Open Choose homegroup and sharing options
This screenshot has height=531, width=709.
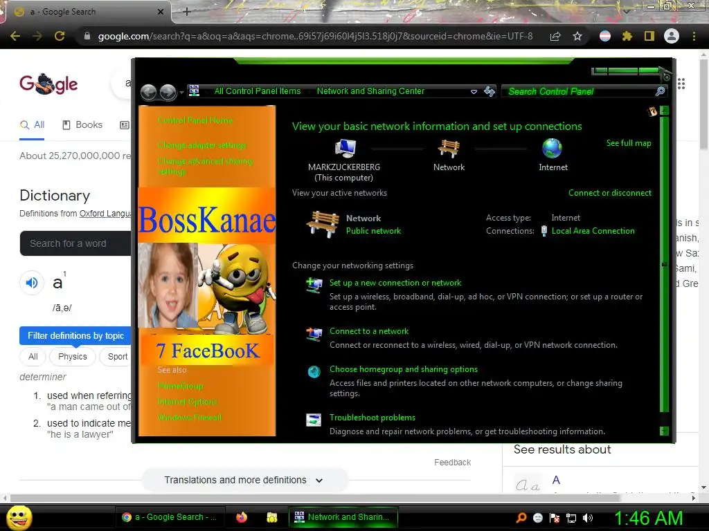pos(404,369)
